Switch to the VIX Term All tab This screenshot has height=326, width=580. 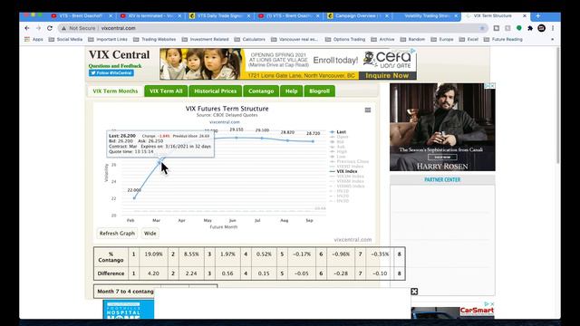click(x=166, y=91)
